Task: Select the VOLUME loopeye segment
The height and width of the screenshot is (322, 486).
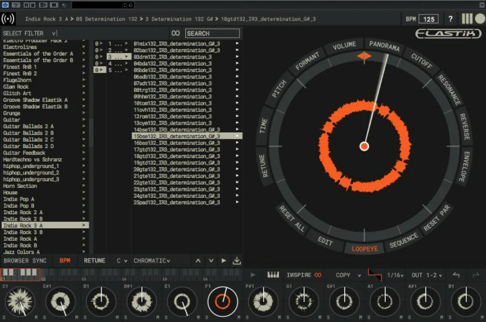Action: point(344,46)
